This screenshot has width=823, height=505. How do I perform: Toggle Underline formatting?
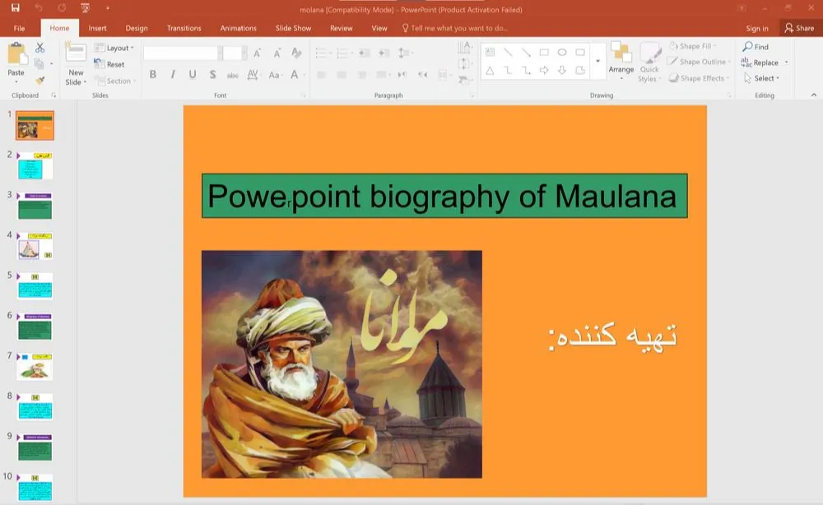click(x=193, y=75)
